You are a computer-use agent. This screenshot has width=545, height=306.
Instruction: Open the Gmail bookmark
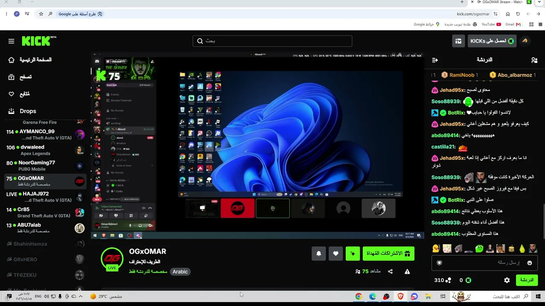513,25
